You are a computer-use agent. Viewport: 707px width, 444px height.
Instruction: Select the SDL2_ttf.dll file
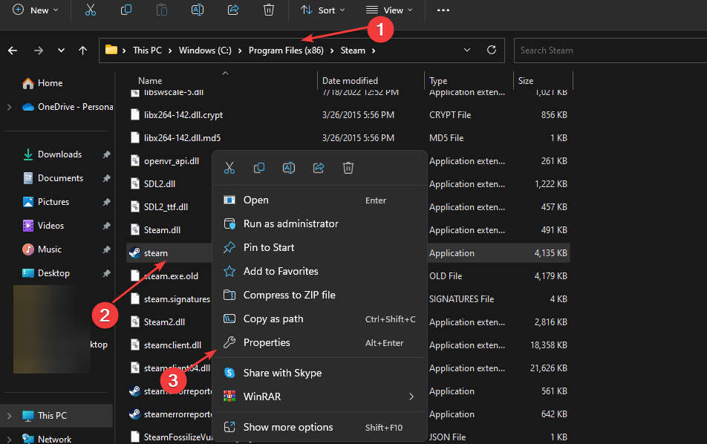[x=166, y=207]
